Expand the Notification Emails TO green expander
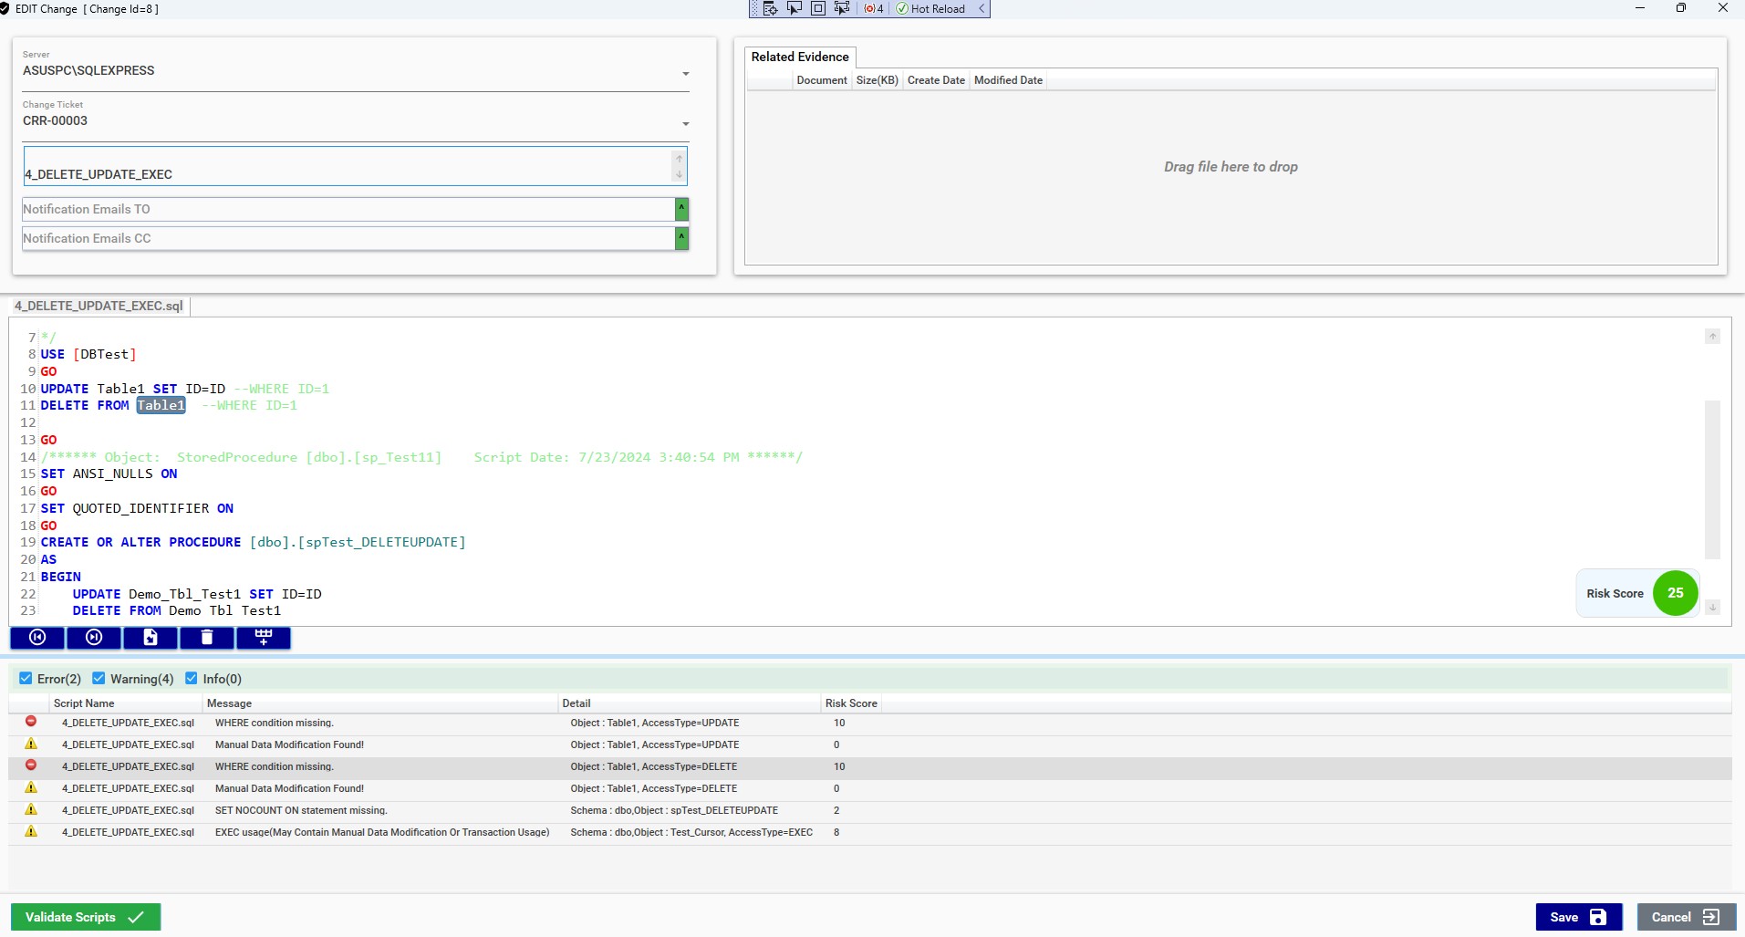Screen dimensions: 1745x937 coord(681,210)
